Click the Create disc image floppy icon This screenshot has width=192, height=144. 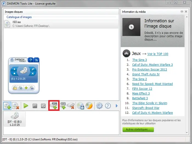(x=80, y=106)
